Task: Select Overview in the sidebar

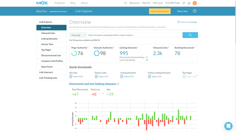Action: coord(51,28)
